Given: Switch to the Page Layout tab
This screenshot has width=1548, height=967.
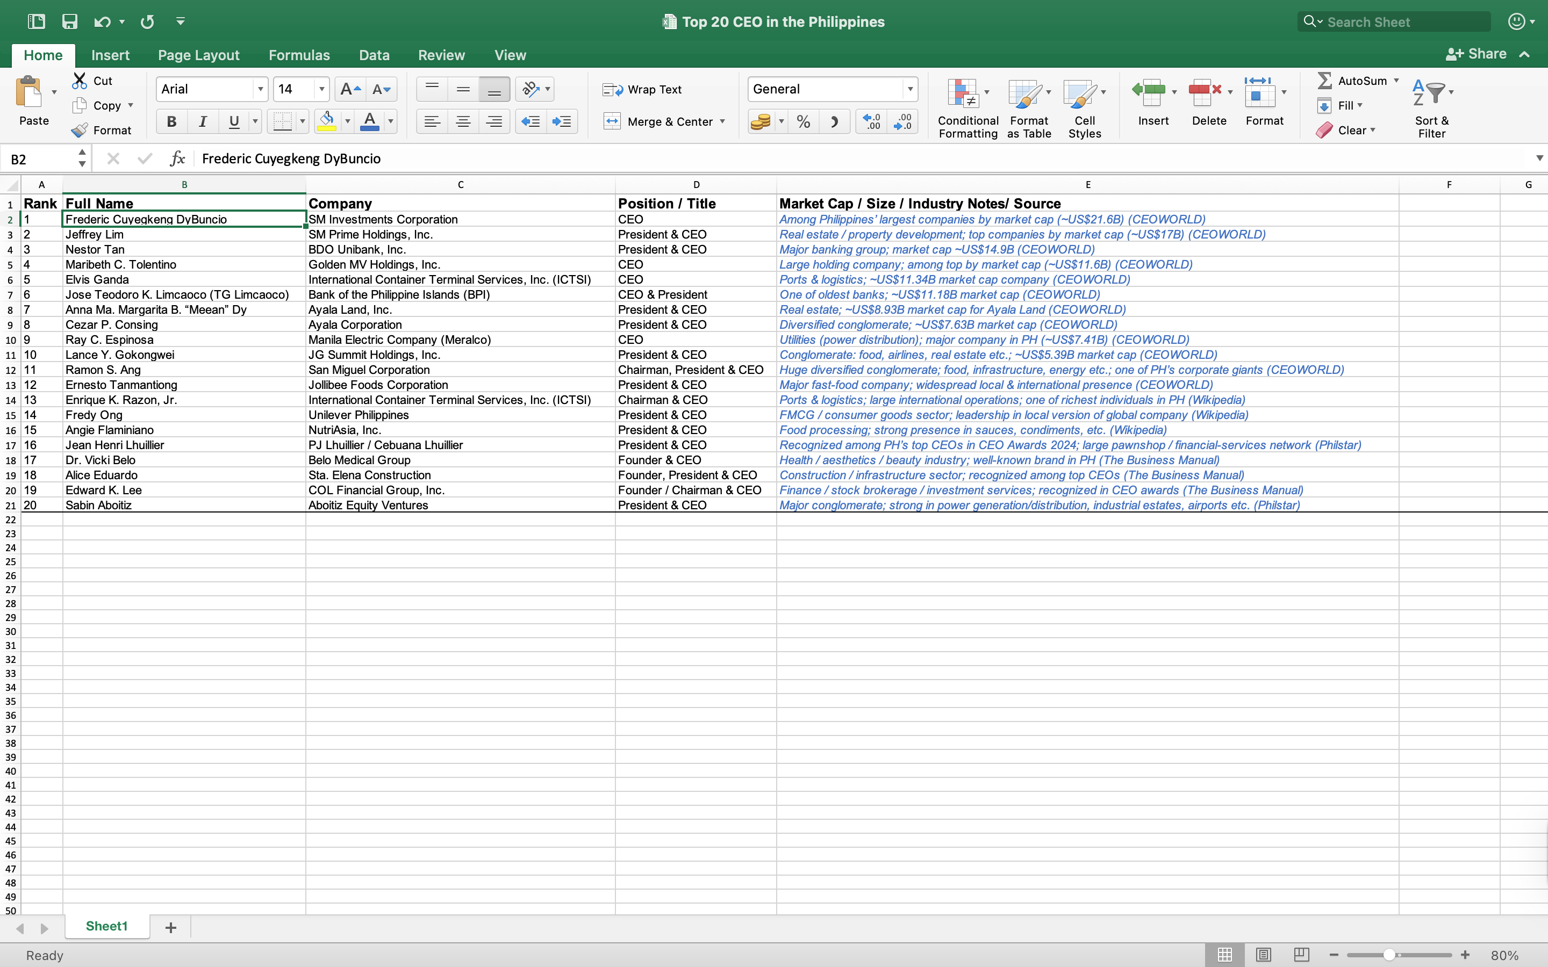Looking at the screenshot, I should pos(198,55).
